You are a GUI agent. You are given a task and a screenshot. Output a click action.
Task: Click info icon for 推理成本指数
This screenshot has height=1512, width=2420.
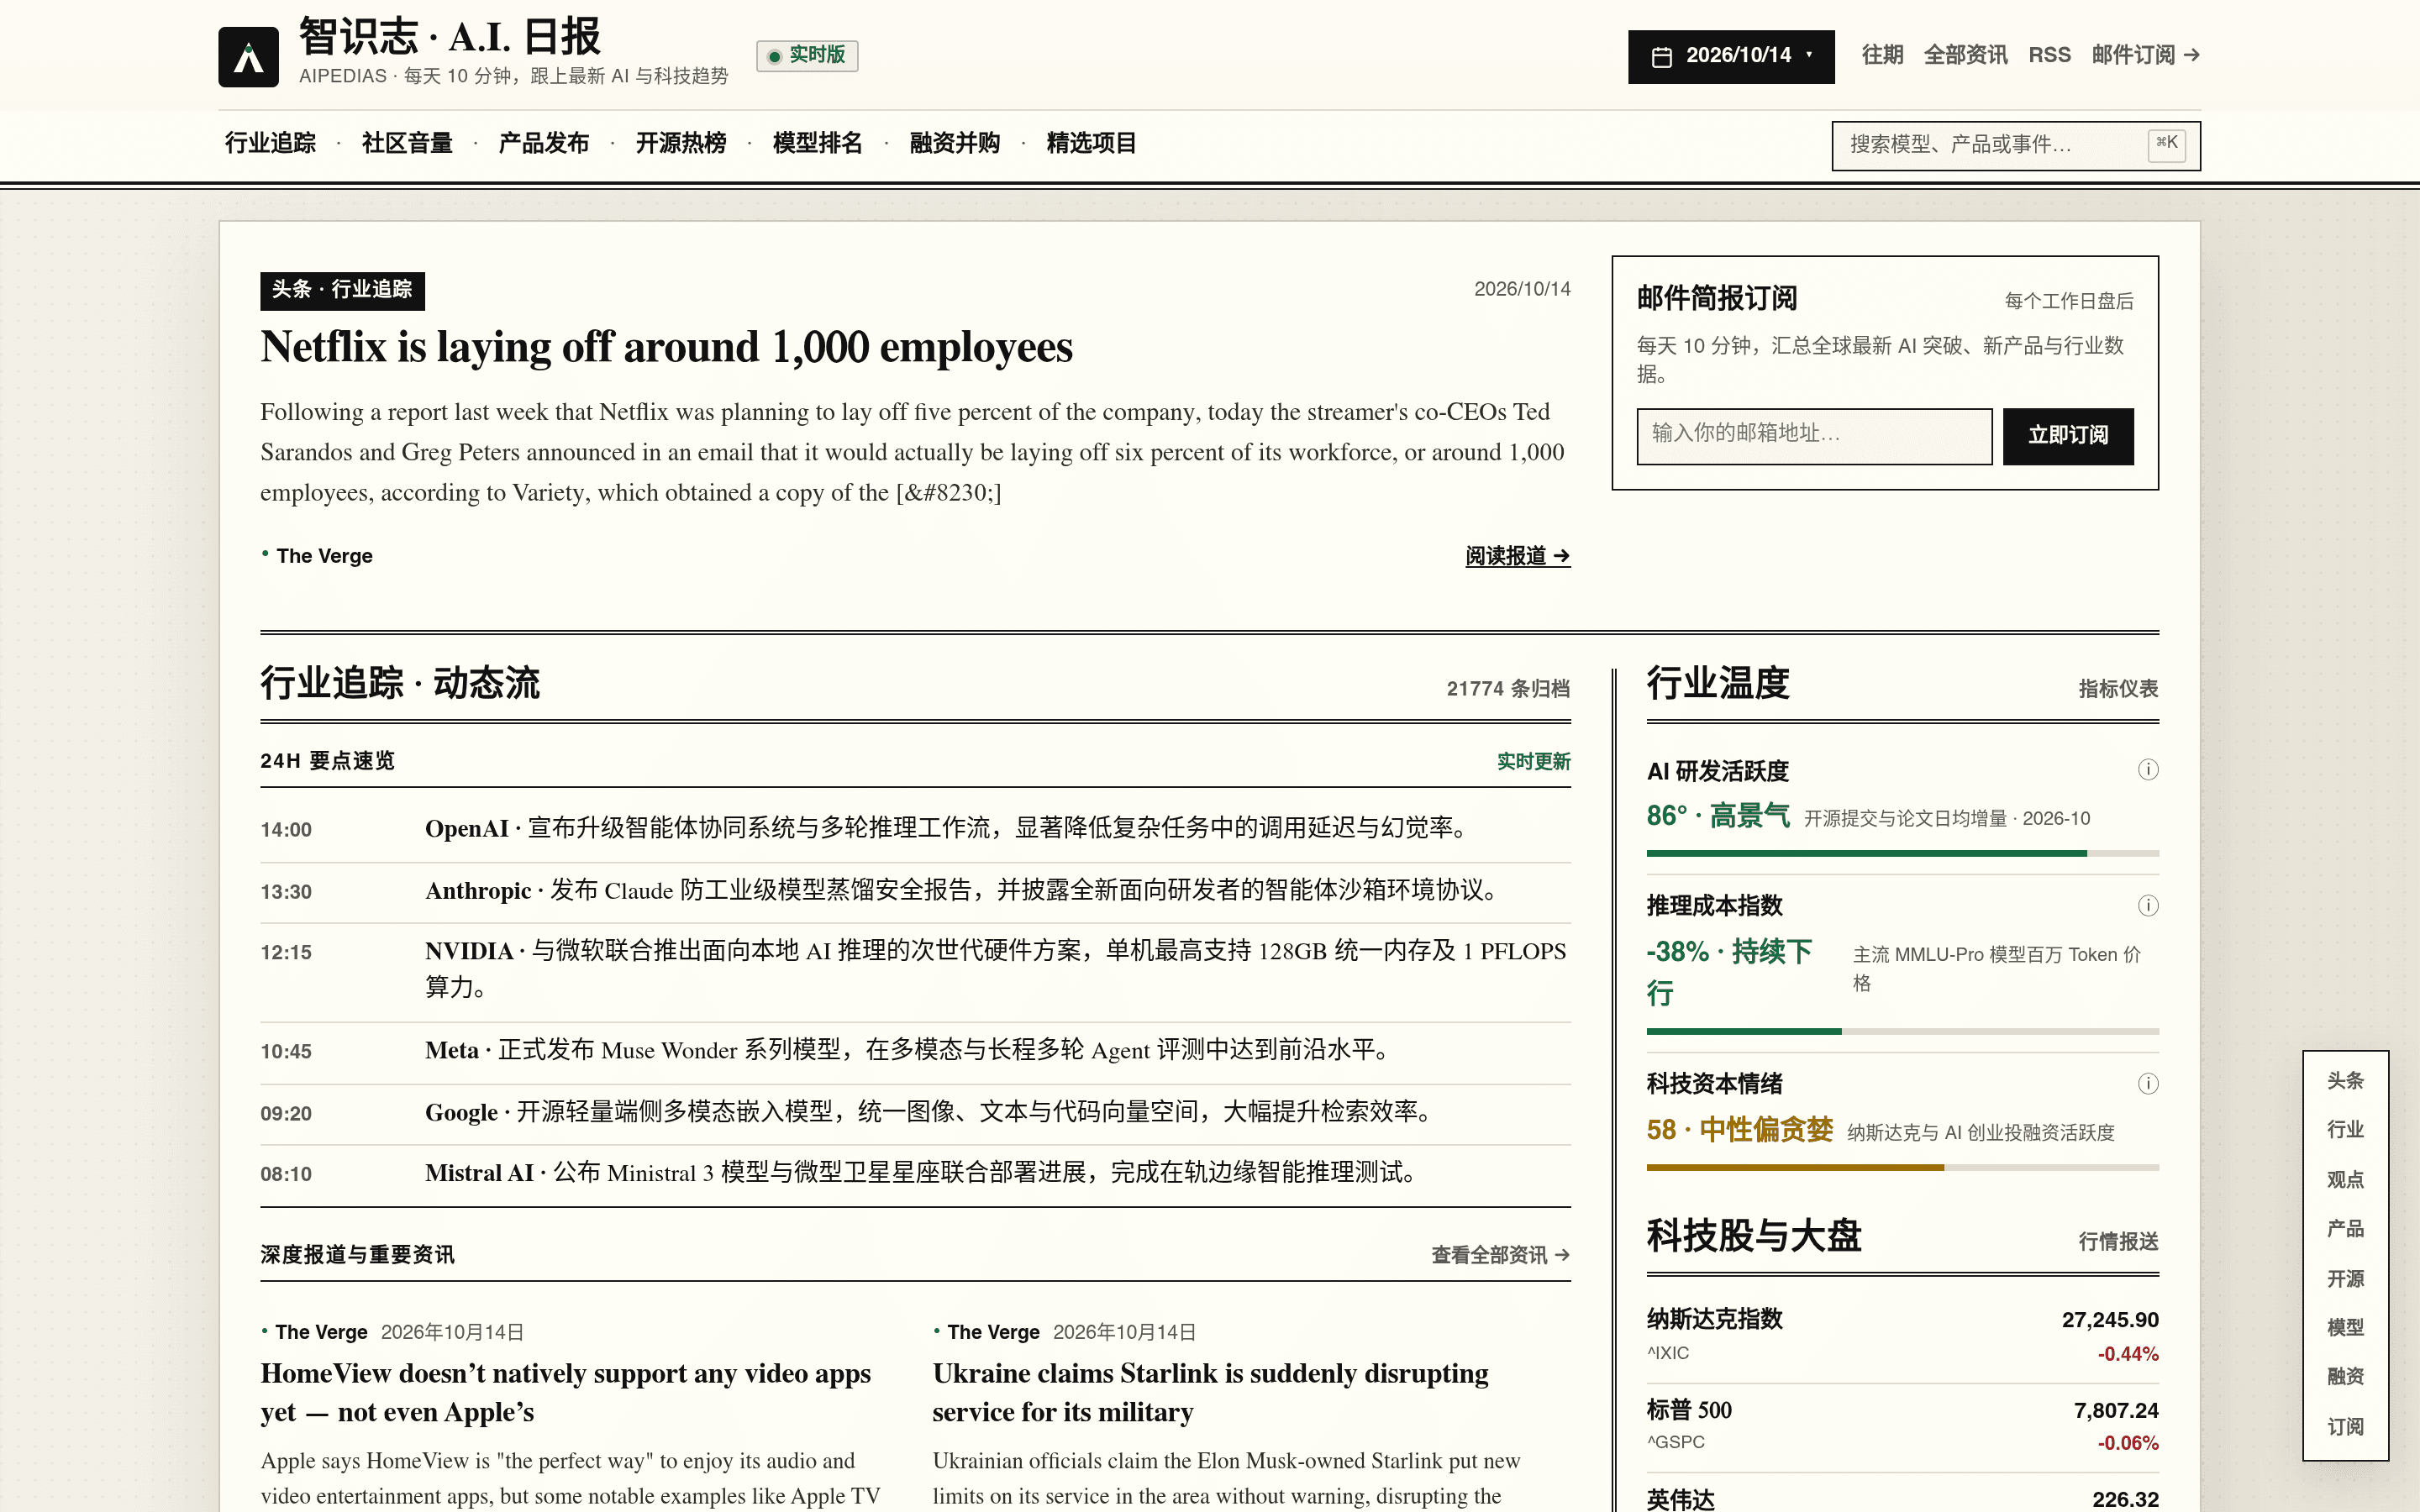2147,906
